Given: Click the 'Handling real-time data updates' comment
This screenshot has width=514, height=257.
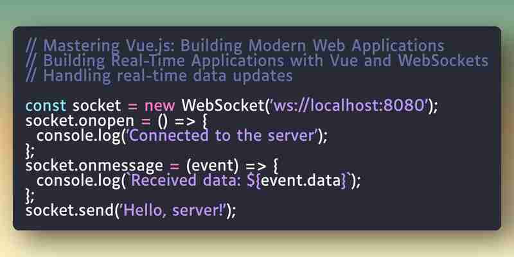Looking at the screenshot, I should (159, 76).
